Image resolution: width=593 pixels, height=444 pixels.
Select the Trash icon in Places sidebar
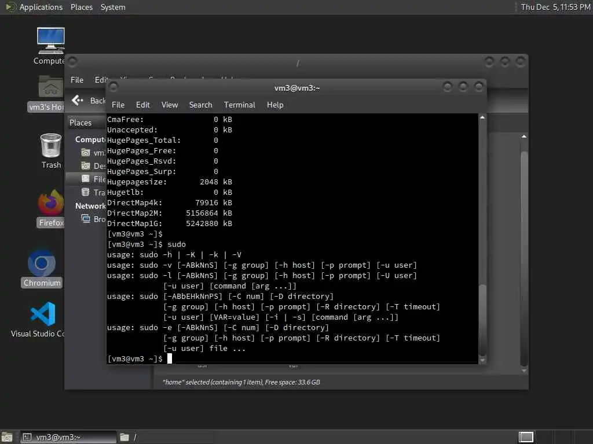coord(86,192)
